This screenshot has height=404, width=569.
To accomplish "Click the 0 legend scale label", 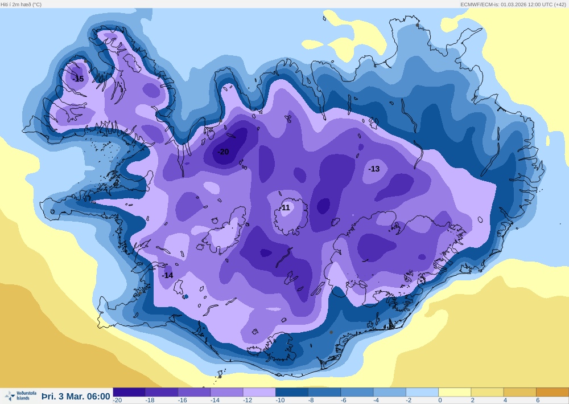I will [440, 401].
